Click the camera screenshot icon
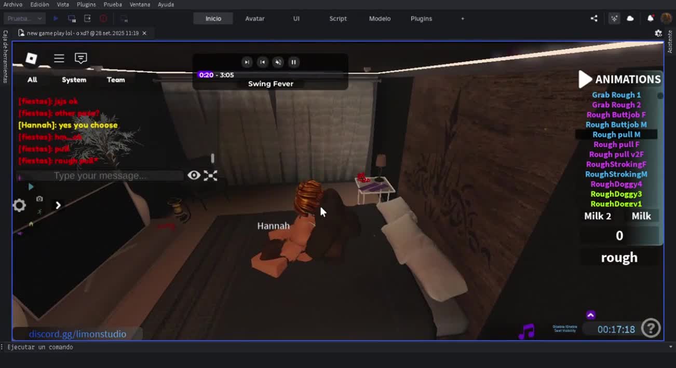The height and width of the screenshot is (368, 676). click(x=39, y=199)
